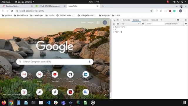The width and height of the screenshot is (188, 106).
Task: Select the inspect element picker icon
Action: [x=114, y=20]
